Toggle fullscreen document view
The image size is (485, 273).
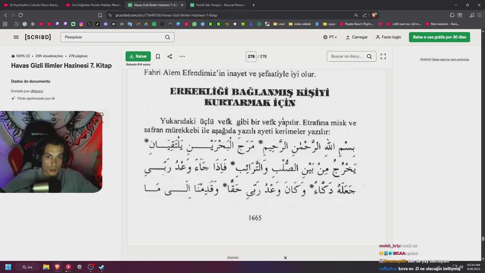click(x=383, y=56)
